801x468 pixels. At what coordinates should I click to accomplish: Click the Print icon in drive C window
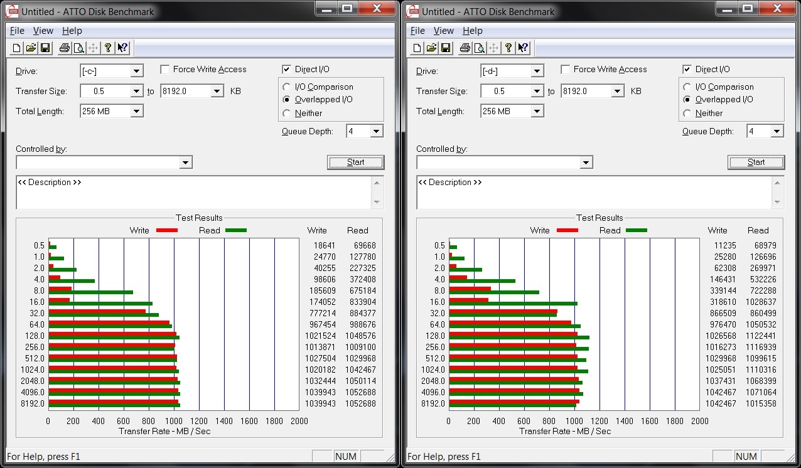(x=64, y=48)
